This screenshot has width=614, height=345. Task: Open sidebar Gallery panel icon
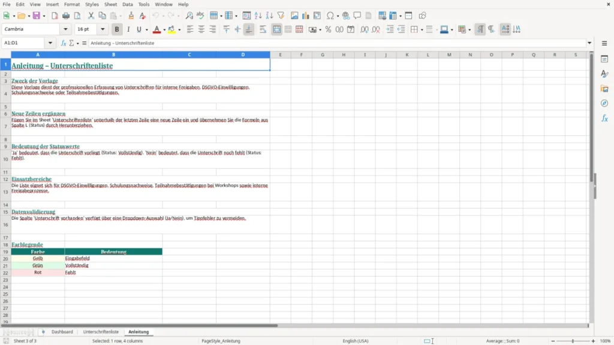(x=604, y=89)
